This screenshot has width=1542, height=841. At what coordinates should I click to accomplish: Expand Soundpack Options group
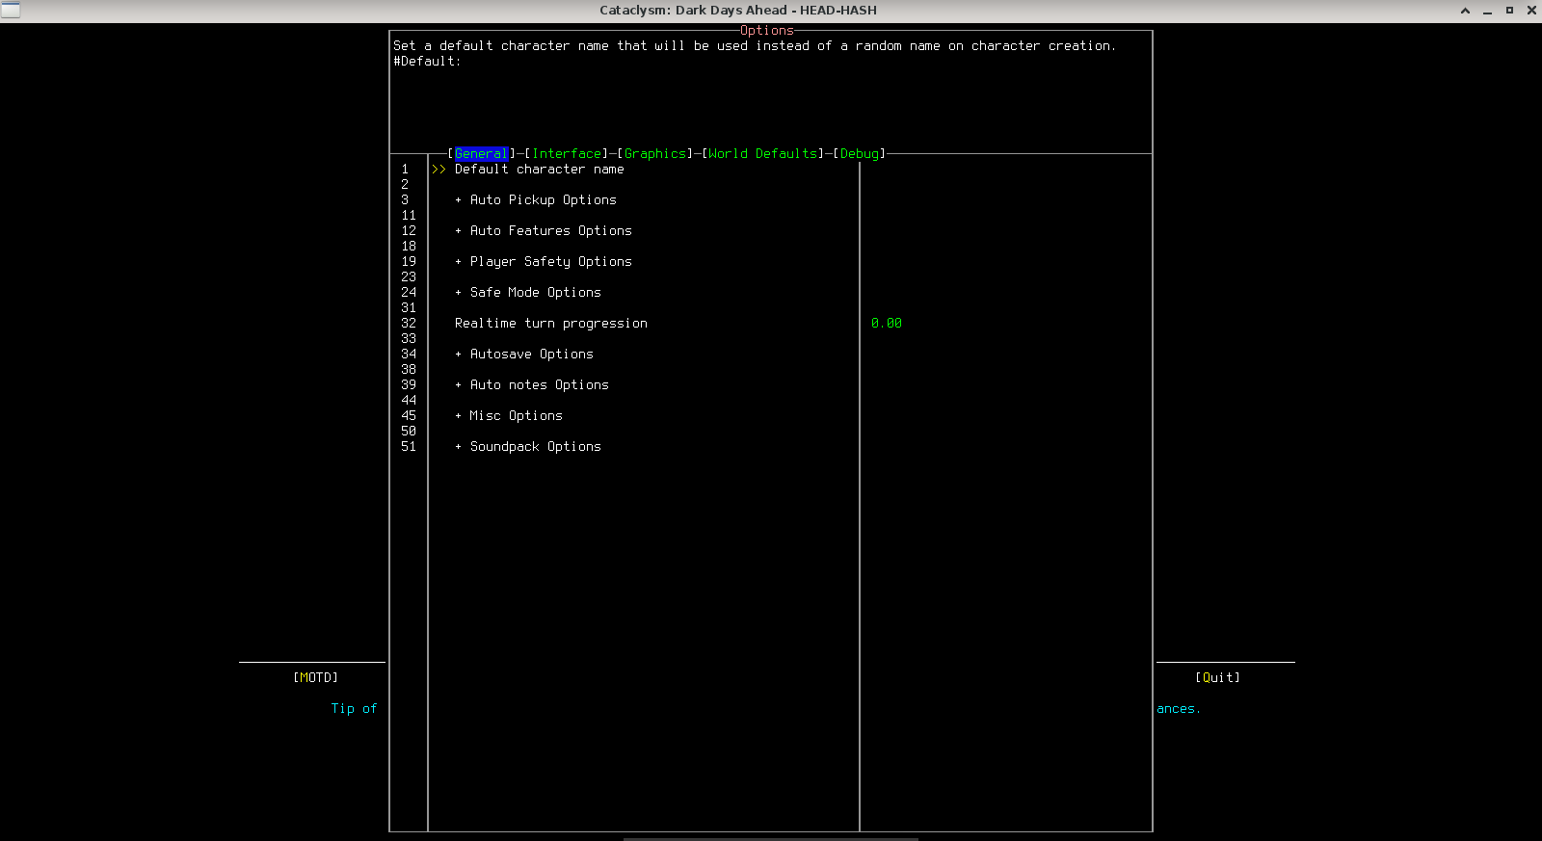(x=534, y=447)
